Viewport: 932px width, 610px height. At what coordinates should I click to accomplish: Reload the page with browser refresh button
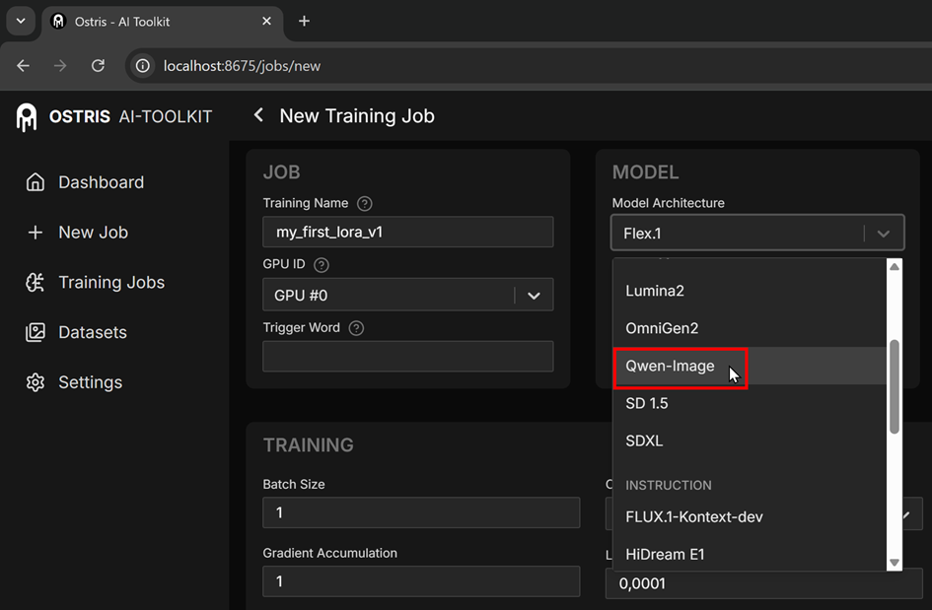tap(98, 66)
